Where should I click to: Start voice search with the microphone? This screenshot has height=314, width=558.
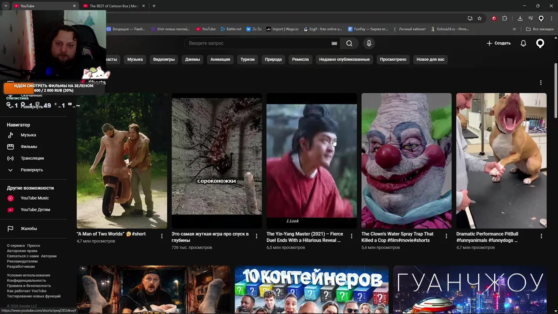(369, 43)
